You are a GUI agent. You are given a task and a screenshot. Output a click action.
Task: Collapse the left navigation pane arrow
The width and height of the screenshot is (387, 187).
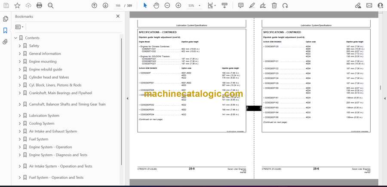(x=127, y=98)
